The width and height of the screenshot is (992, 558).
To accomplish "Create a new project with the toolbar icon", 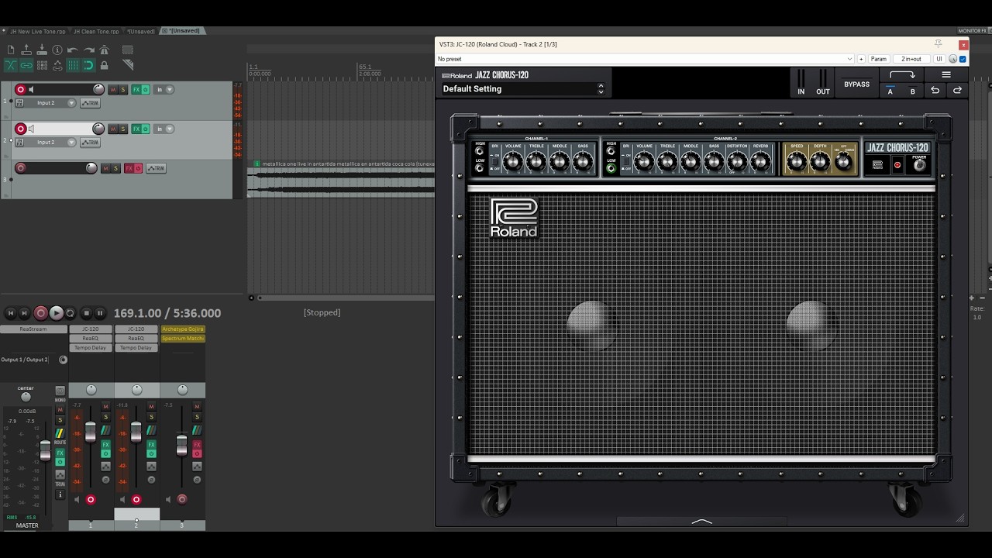I will (x=11, y=50).
